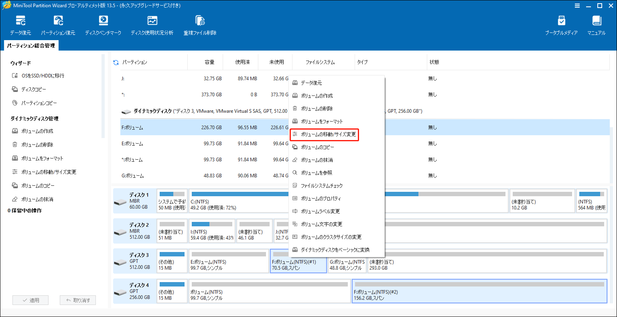
Task: Start ディスクベンチマーク using its toolbar icon
Action: pyautogui.click(x=104, y=24)
